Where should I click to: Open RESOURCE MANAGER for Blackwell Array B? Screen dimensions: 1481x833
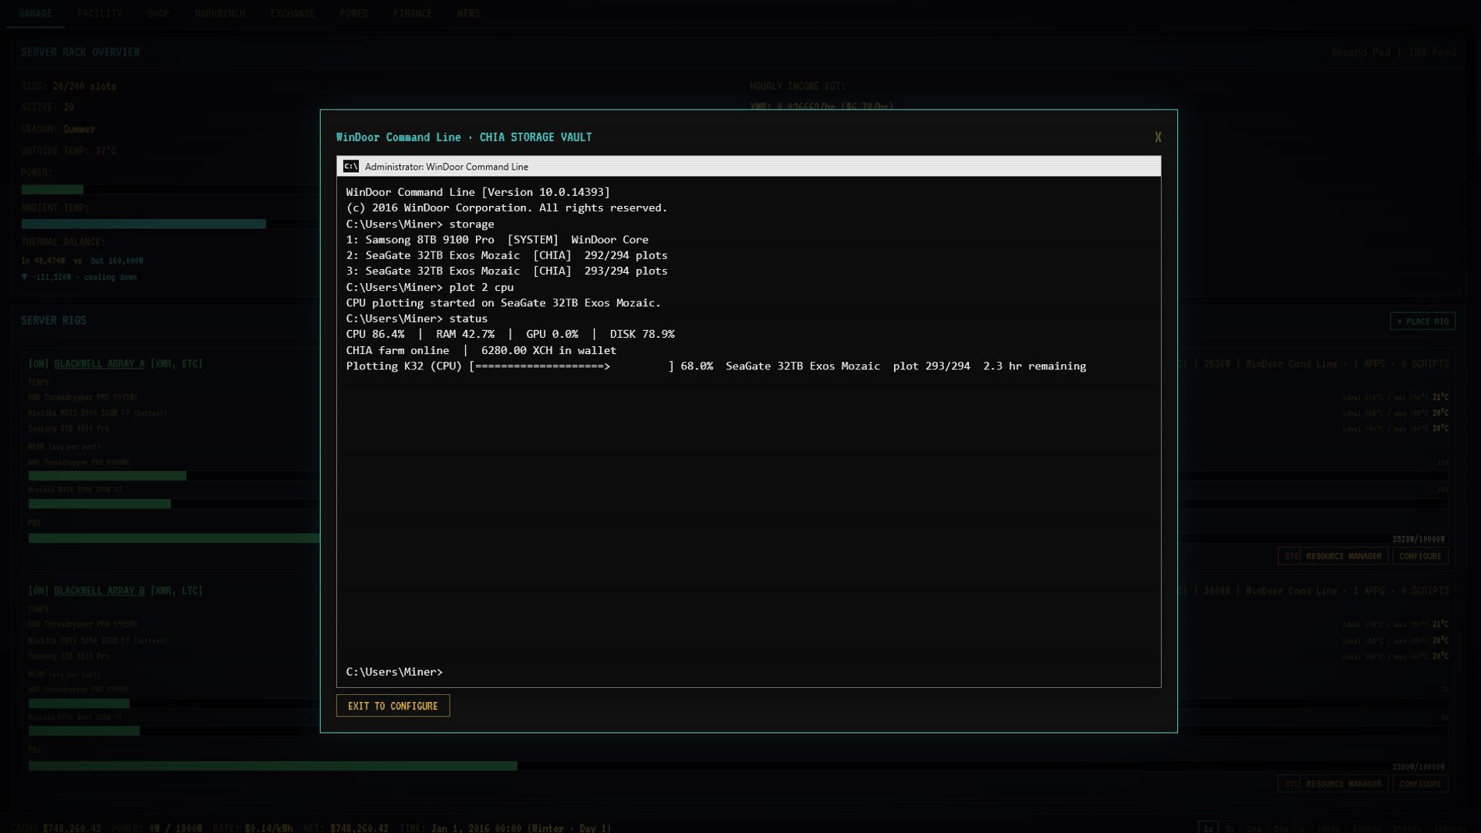pyautogui.click(x=1344, y=784)
